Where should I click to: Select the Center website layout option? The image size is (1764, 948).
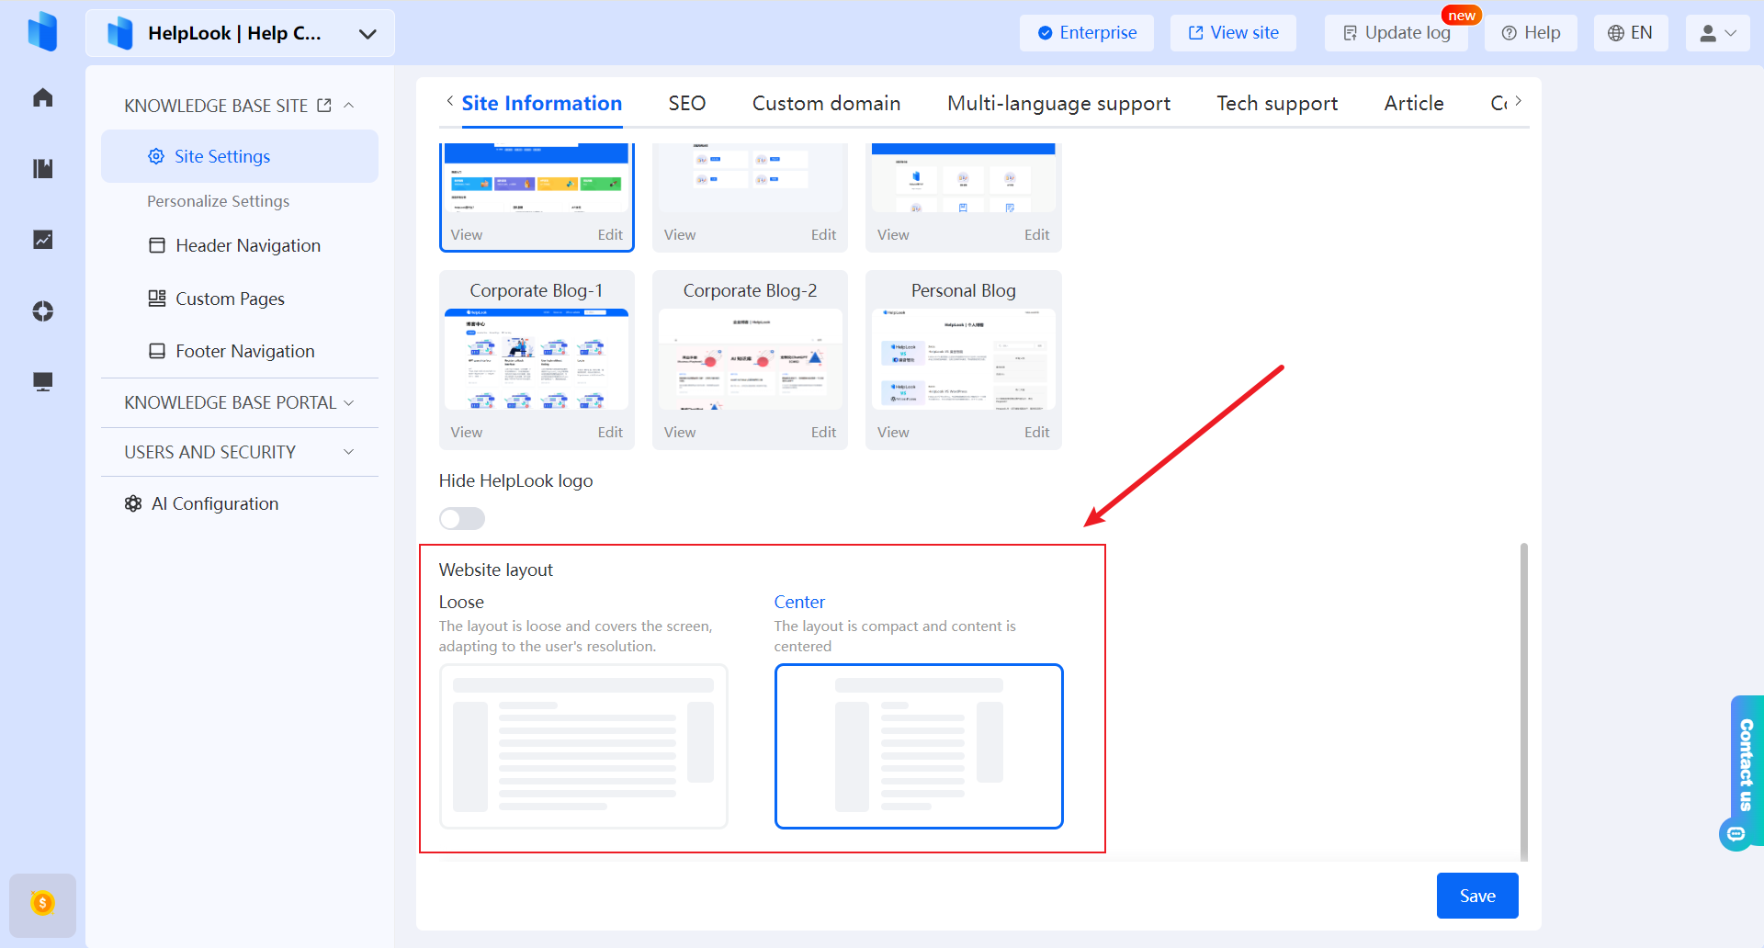coord(919,746)
